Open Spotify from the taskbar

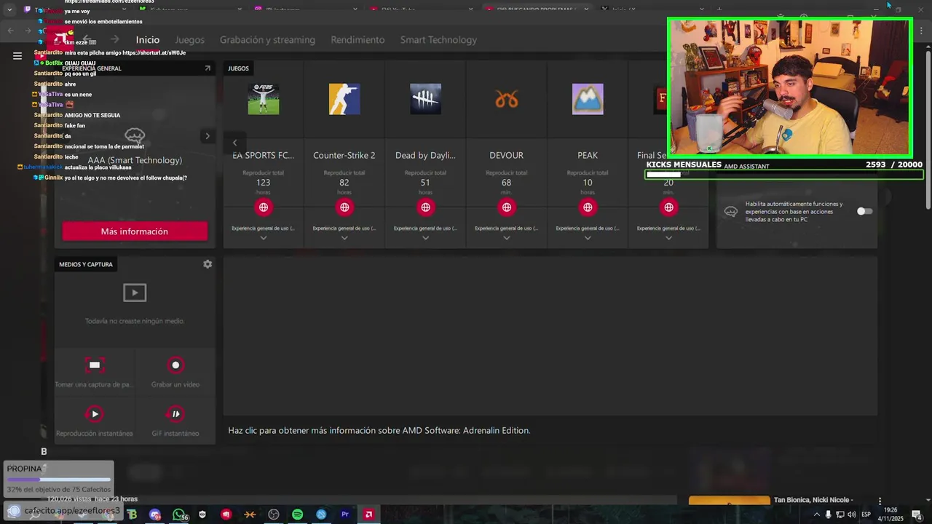(298, 515)
